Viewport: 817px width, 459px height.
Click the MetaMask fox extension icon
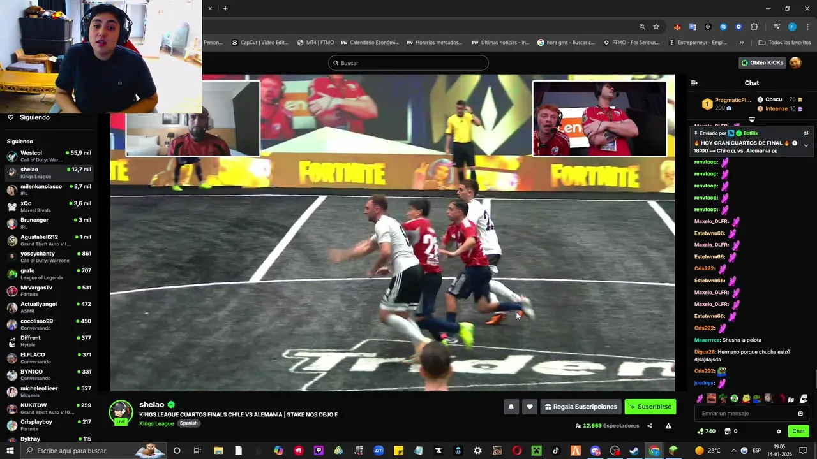677,27
